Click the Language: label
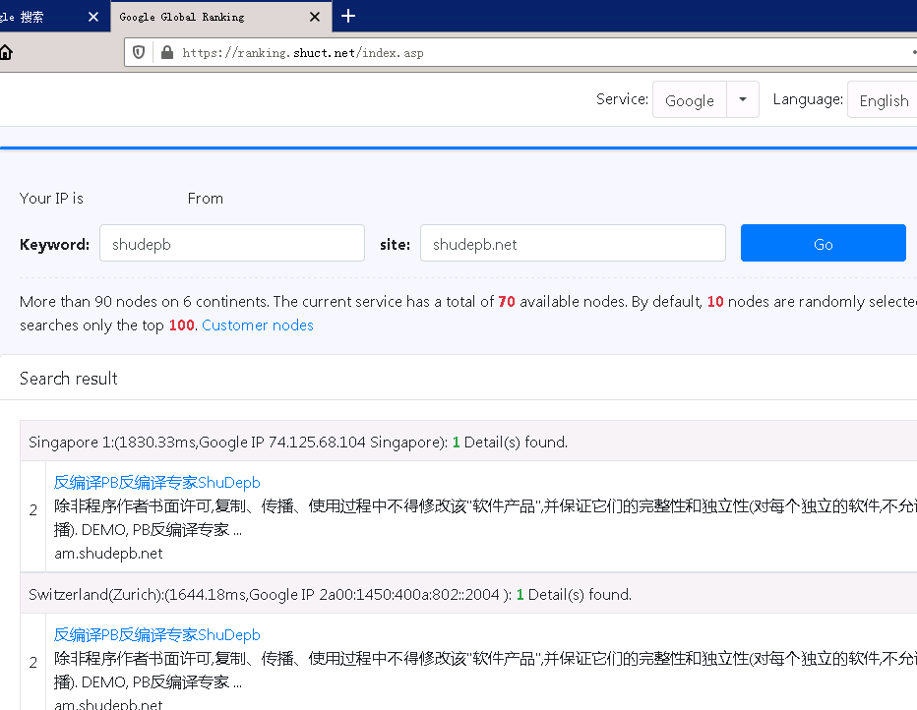Viewport: 917px width, 710px height. [x=808, y=100]
